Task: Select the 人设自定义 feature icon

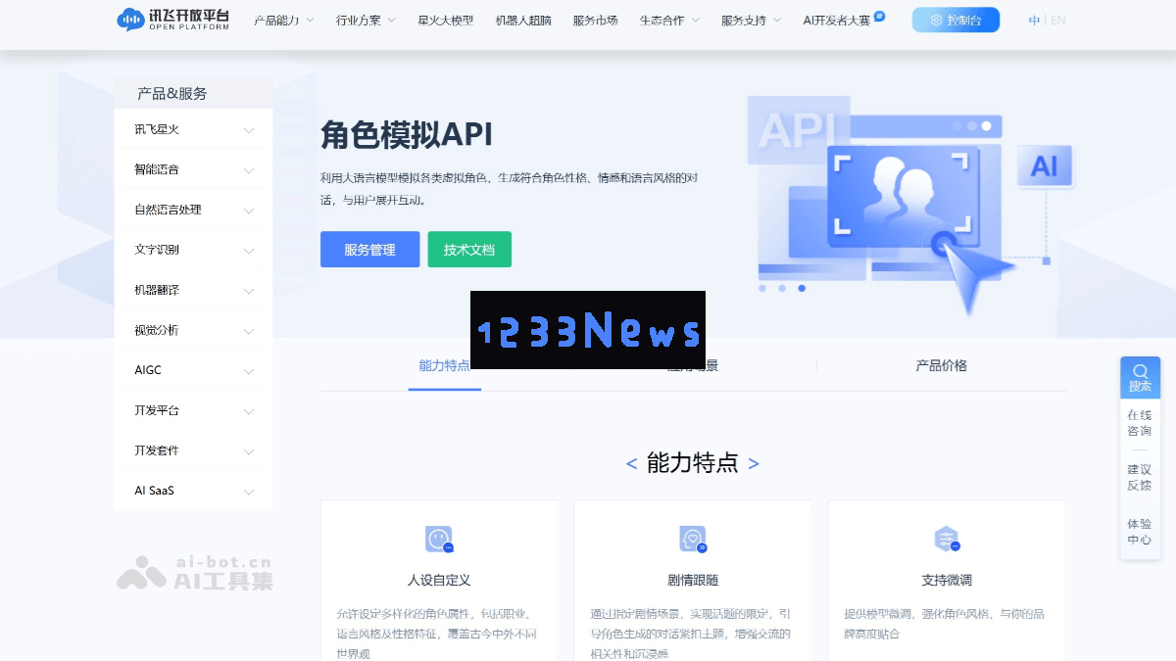Action: point(439,539)
